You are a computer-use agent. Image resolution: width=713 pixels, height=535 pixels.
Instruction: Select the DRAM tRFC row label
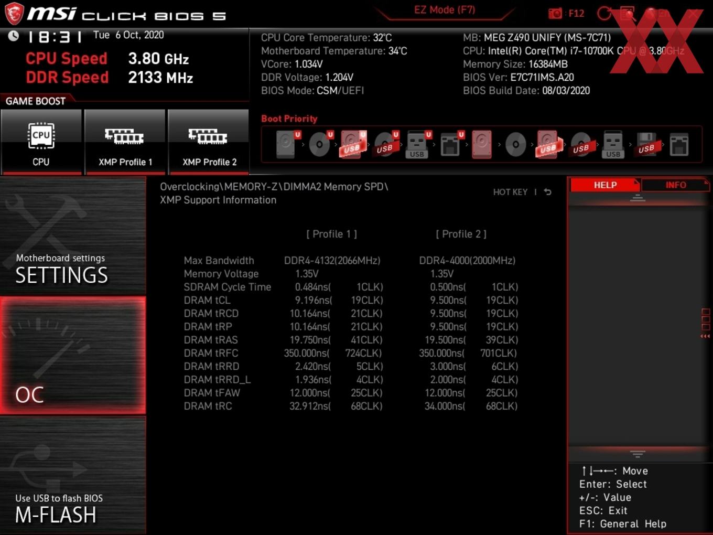tap(211, 353)
